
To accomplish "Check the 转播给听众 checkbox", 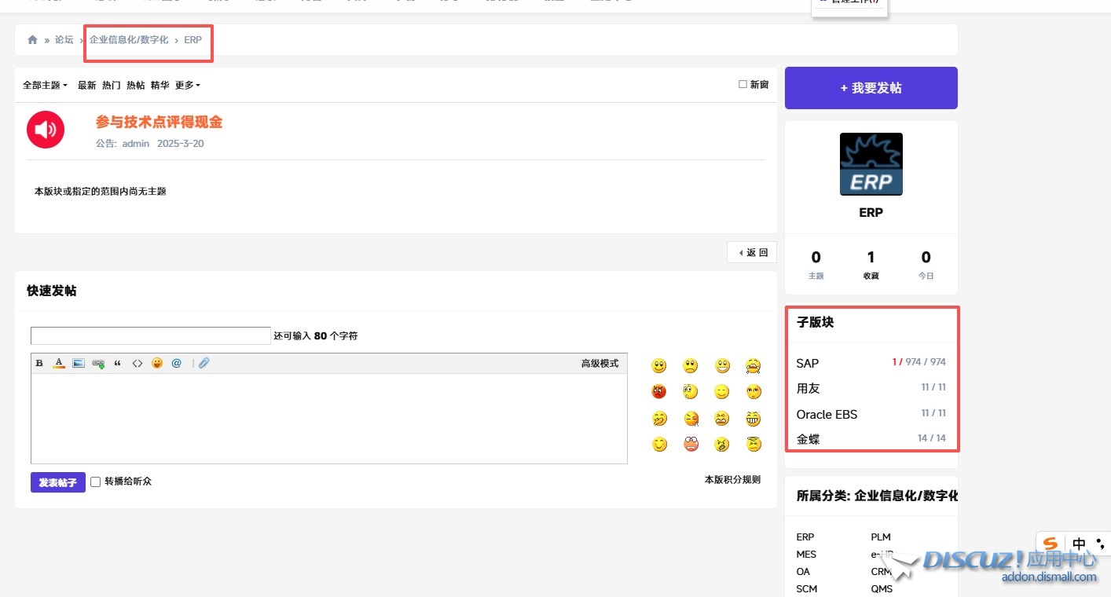I will click(x=96, y=482).
